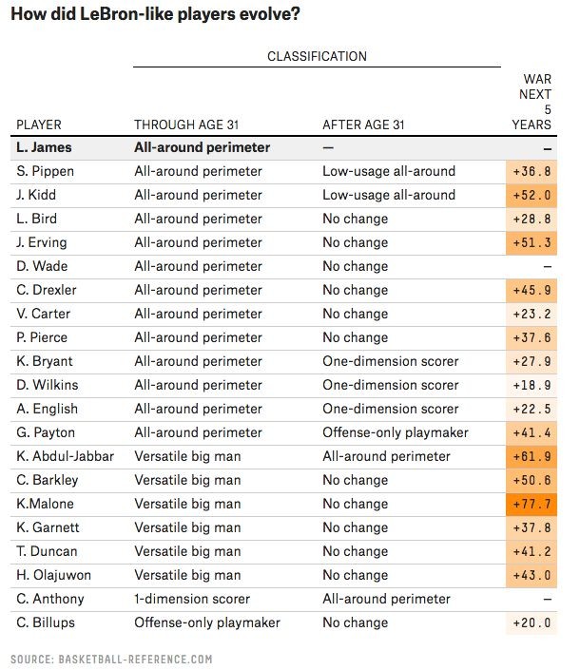Click the dark orange +77.7 cell
This screenshot has width=580, height=670.
[x=531, y=504]
